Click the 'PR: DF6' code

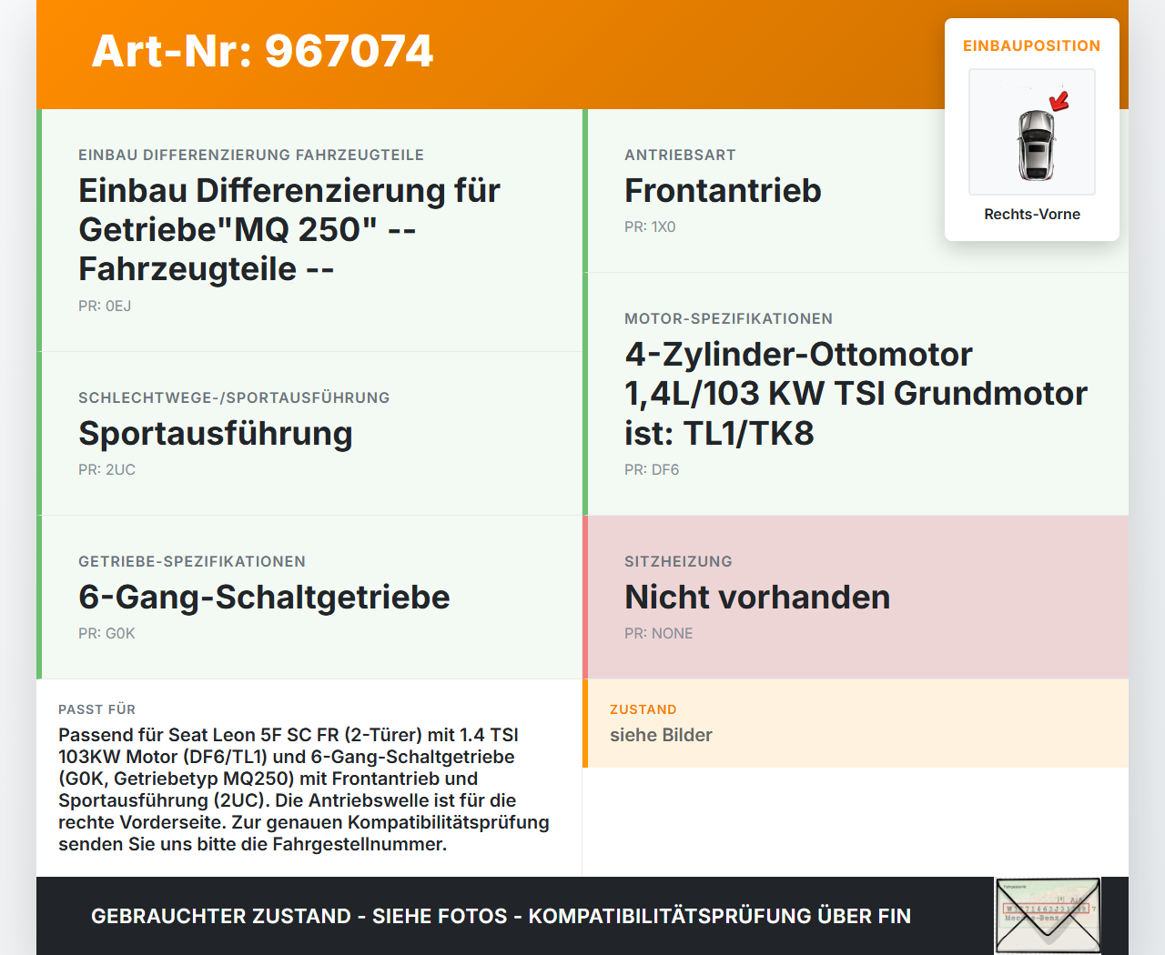(652, 469)
